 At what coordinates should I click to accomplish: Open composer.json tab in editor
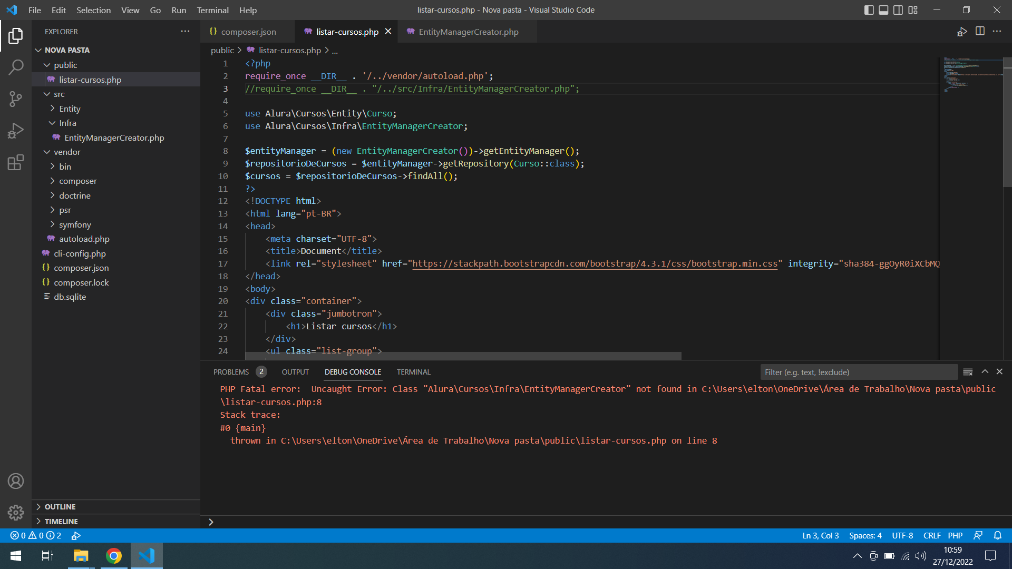[x=248, y=32]
